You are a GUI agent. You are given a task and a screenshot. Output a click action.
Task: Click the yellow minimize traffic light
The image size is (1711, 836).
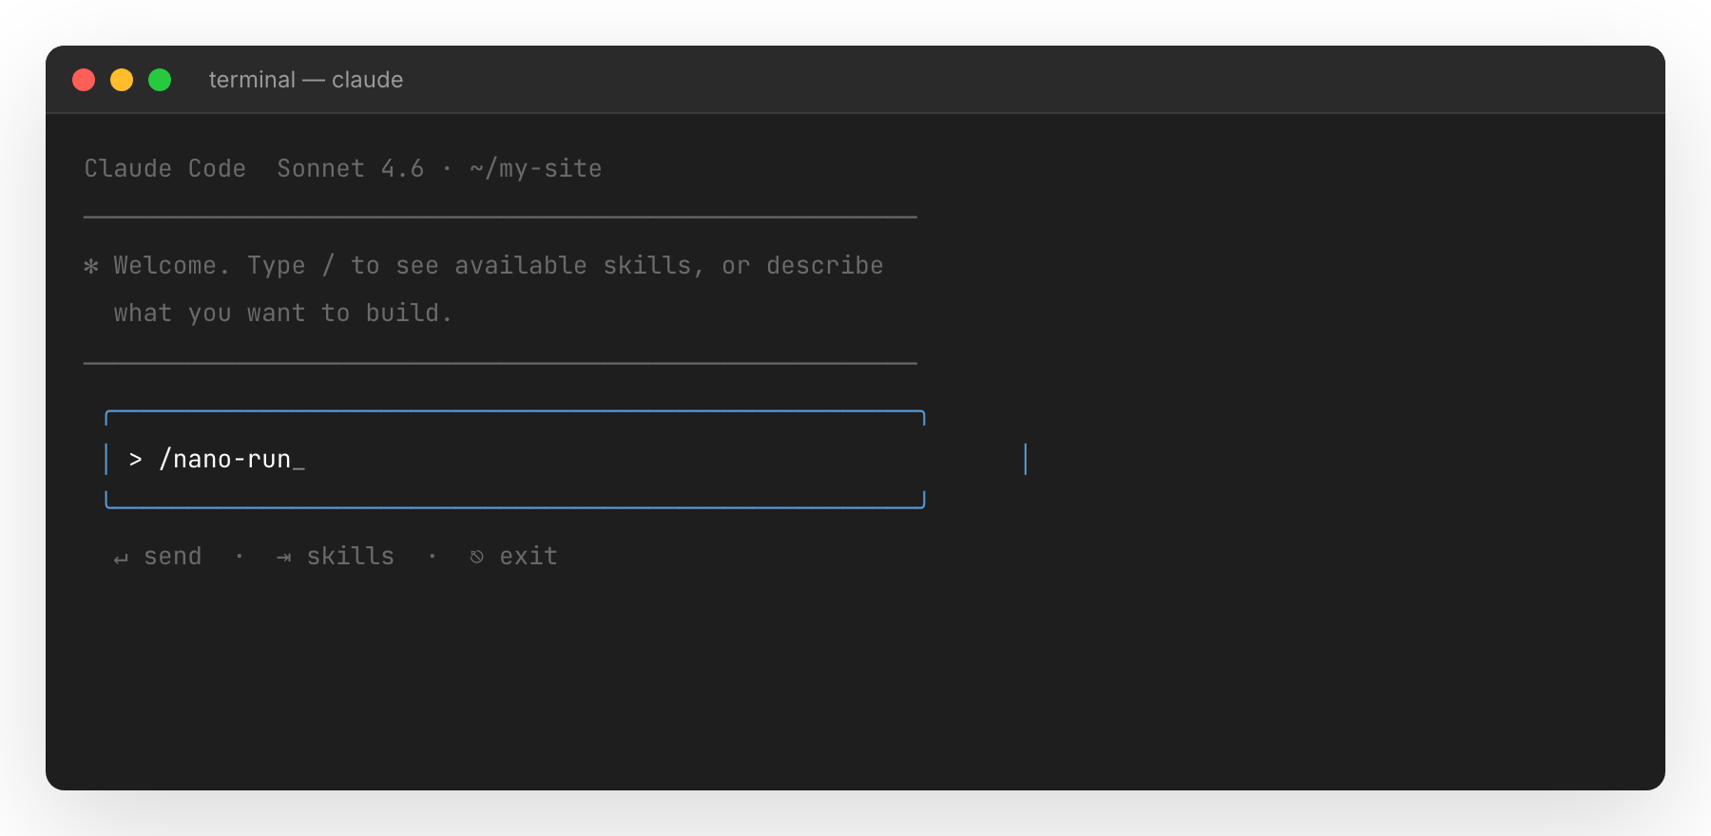tap(122, 80)
